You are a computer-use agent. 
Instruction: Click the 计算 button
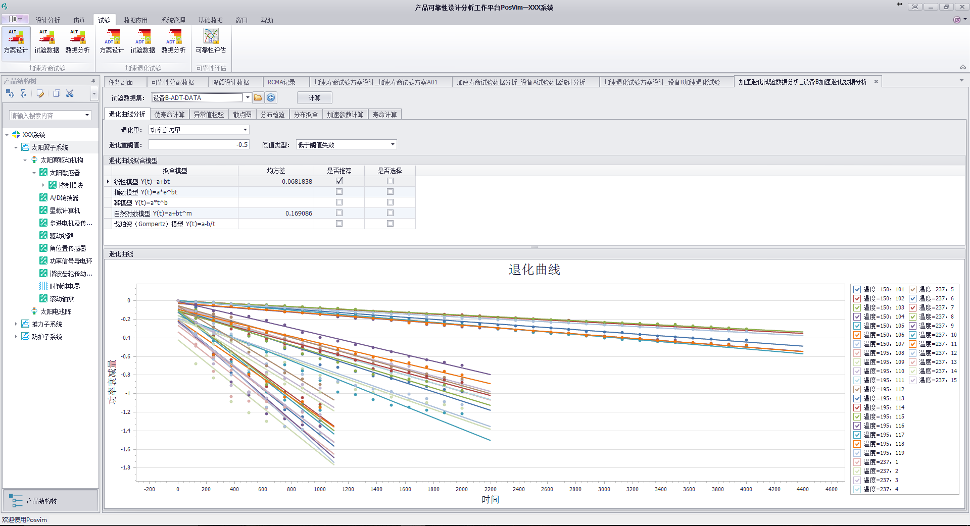[x=314, y=98]
